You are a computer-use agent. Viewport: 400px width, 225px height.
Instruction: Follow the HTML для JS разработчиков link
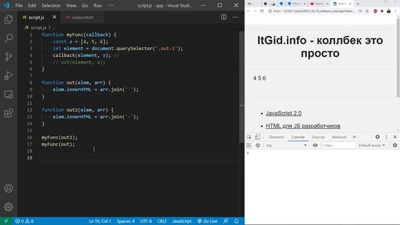(x=302, y=126)
